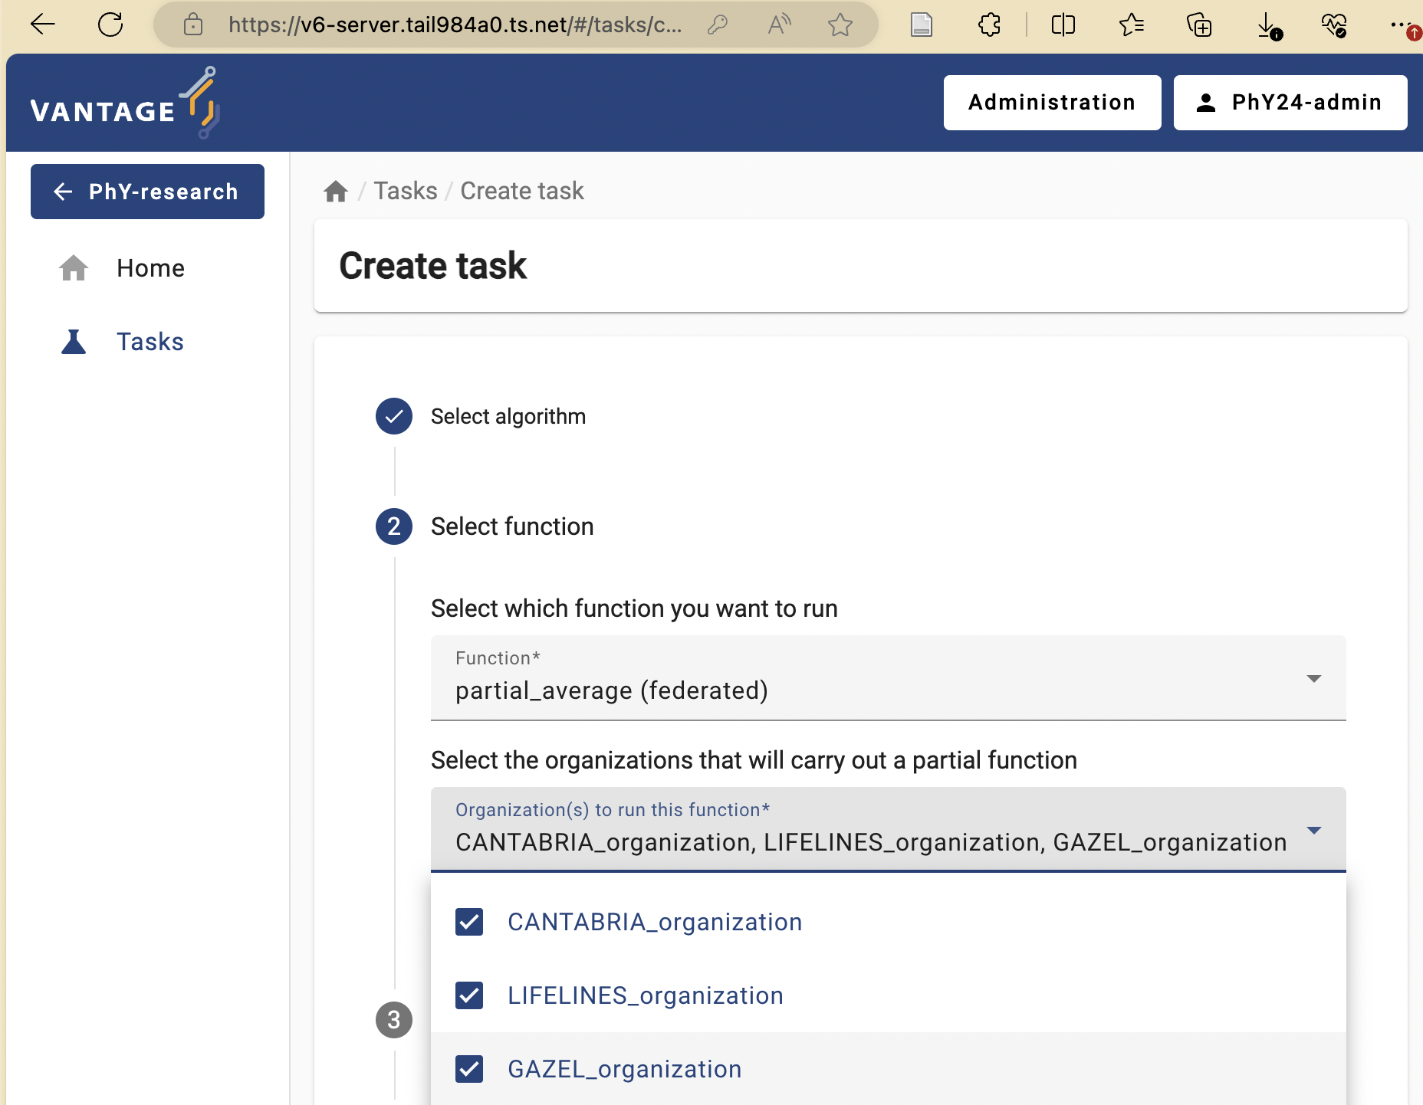The height and width of the screenshot is (1105, 1423).
Task: Reload the page with the refresh icon
Action: pyautogui.click(x=110, y=25)
